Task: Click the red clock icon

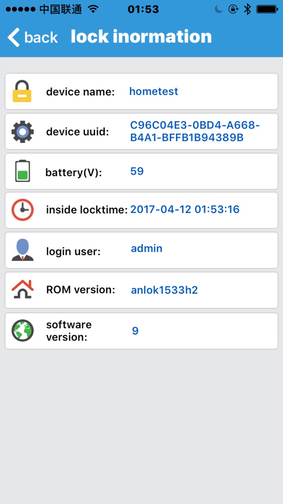Action: [23, 210]
